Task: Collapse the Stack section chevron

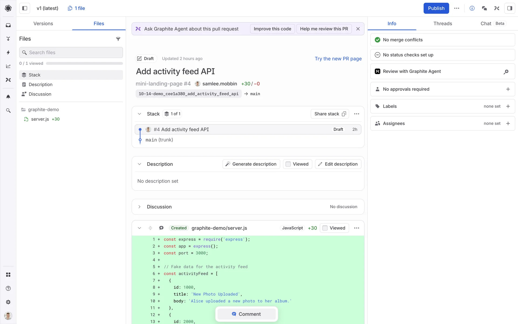Action: pos(139,114)
